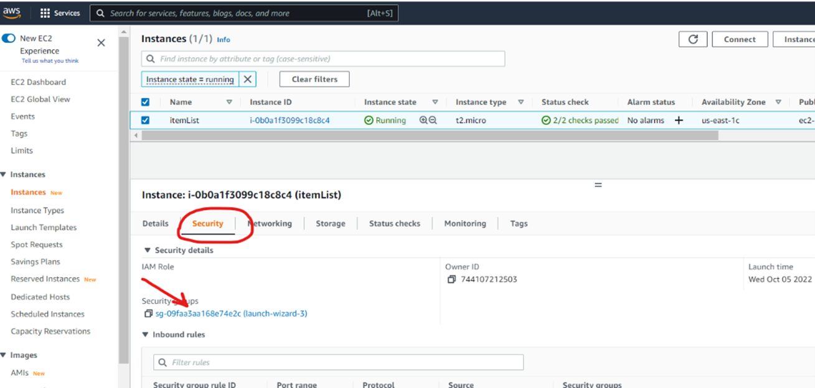Open AMIs in sidebar
Screen dimensions: 815x388
[20, 373]
